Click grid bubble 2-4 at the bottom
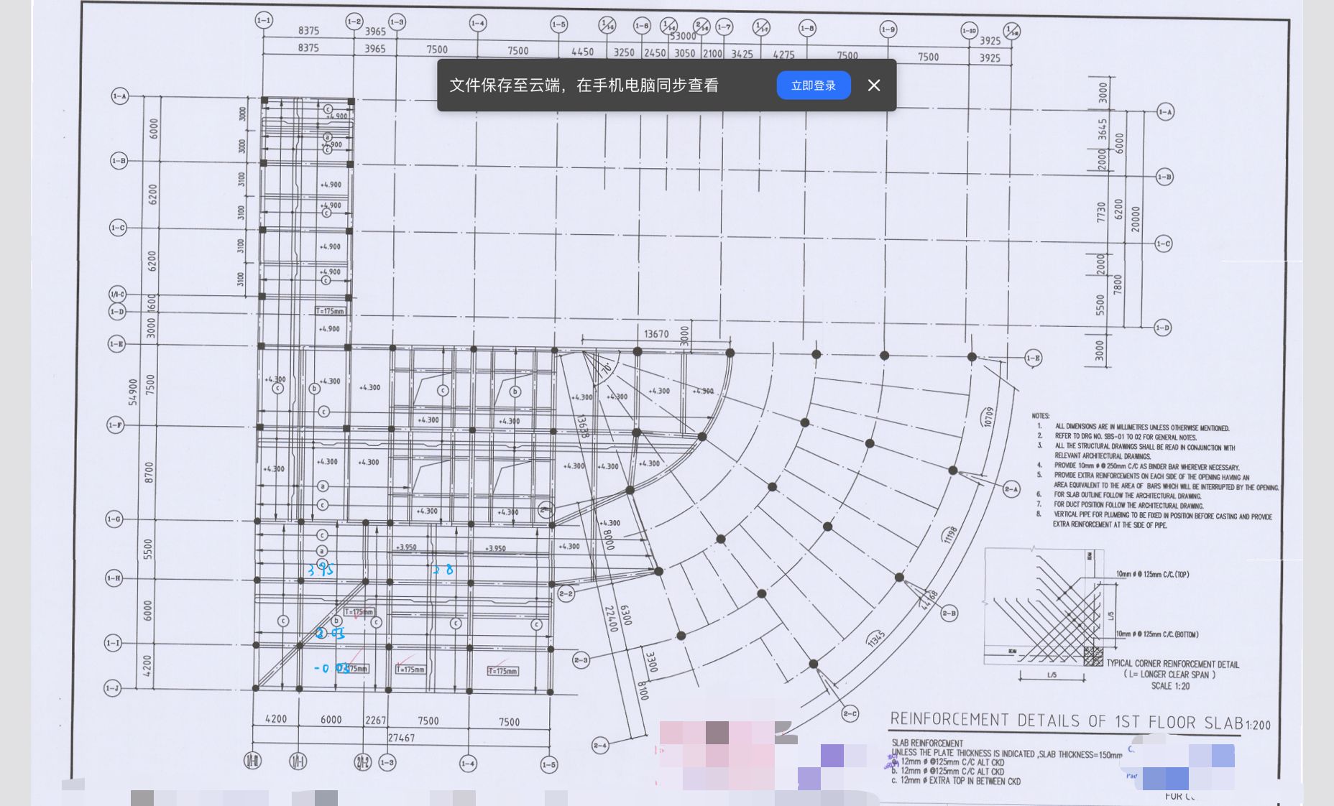 [x=600, y=746]
